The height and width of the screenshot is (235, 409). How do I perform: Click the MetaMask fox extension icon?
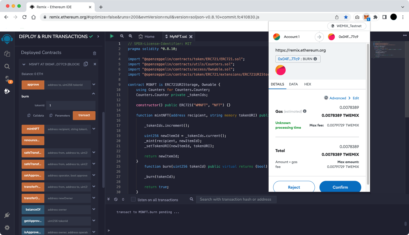[367, 17]
